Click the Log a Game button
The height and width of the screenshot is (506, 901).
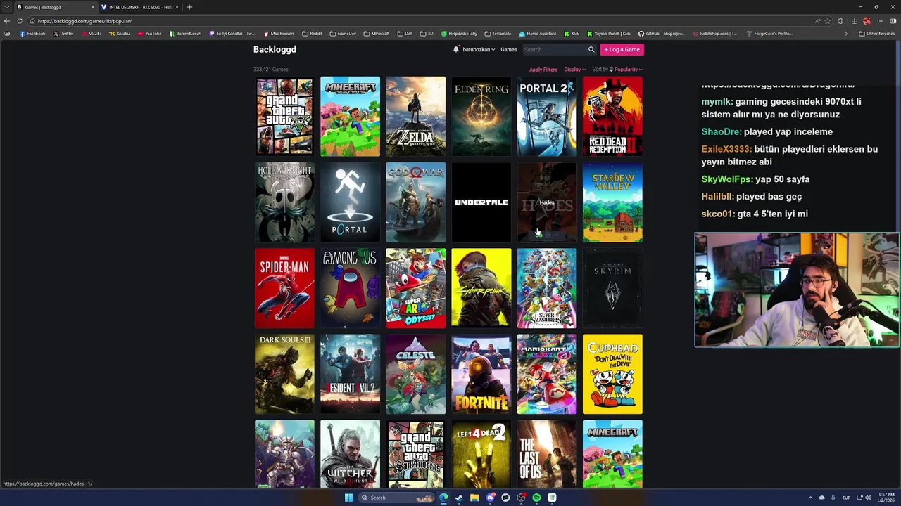click(622, 49)
